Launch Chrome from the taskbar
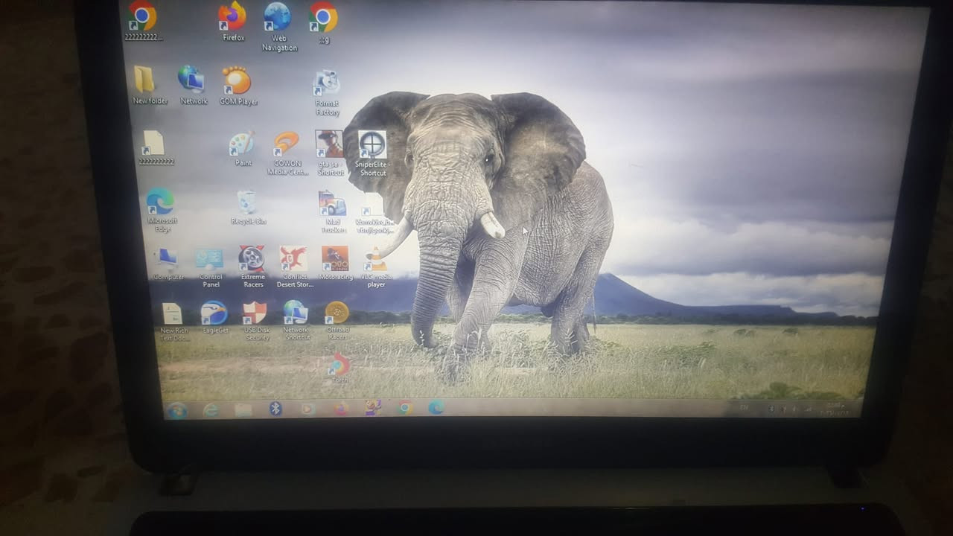This screenshot has width=953, height=536. point(404,407)
